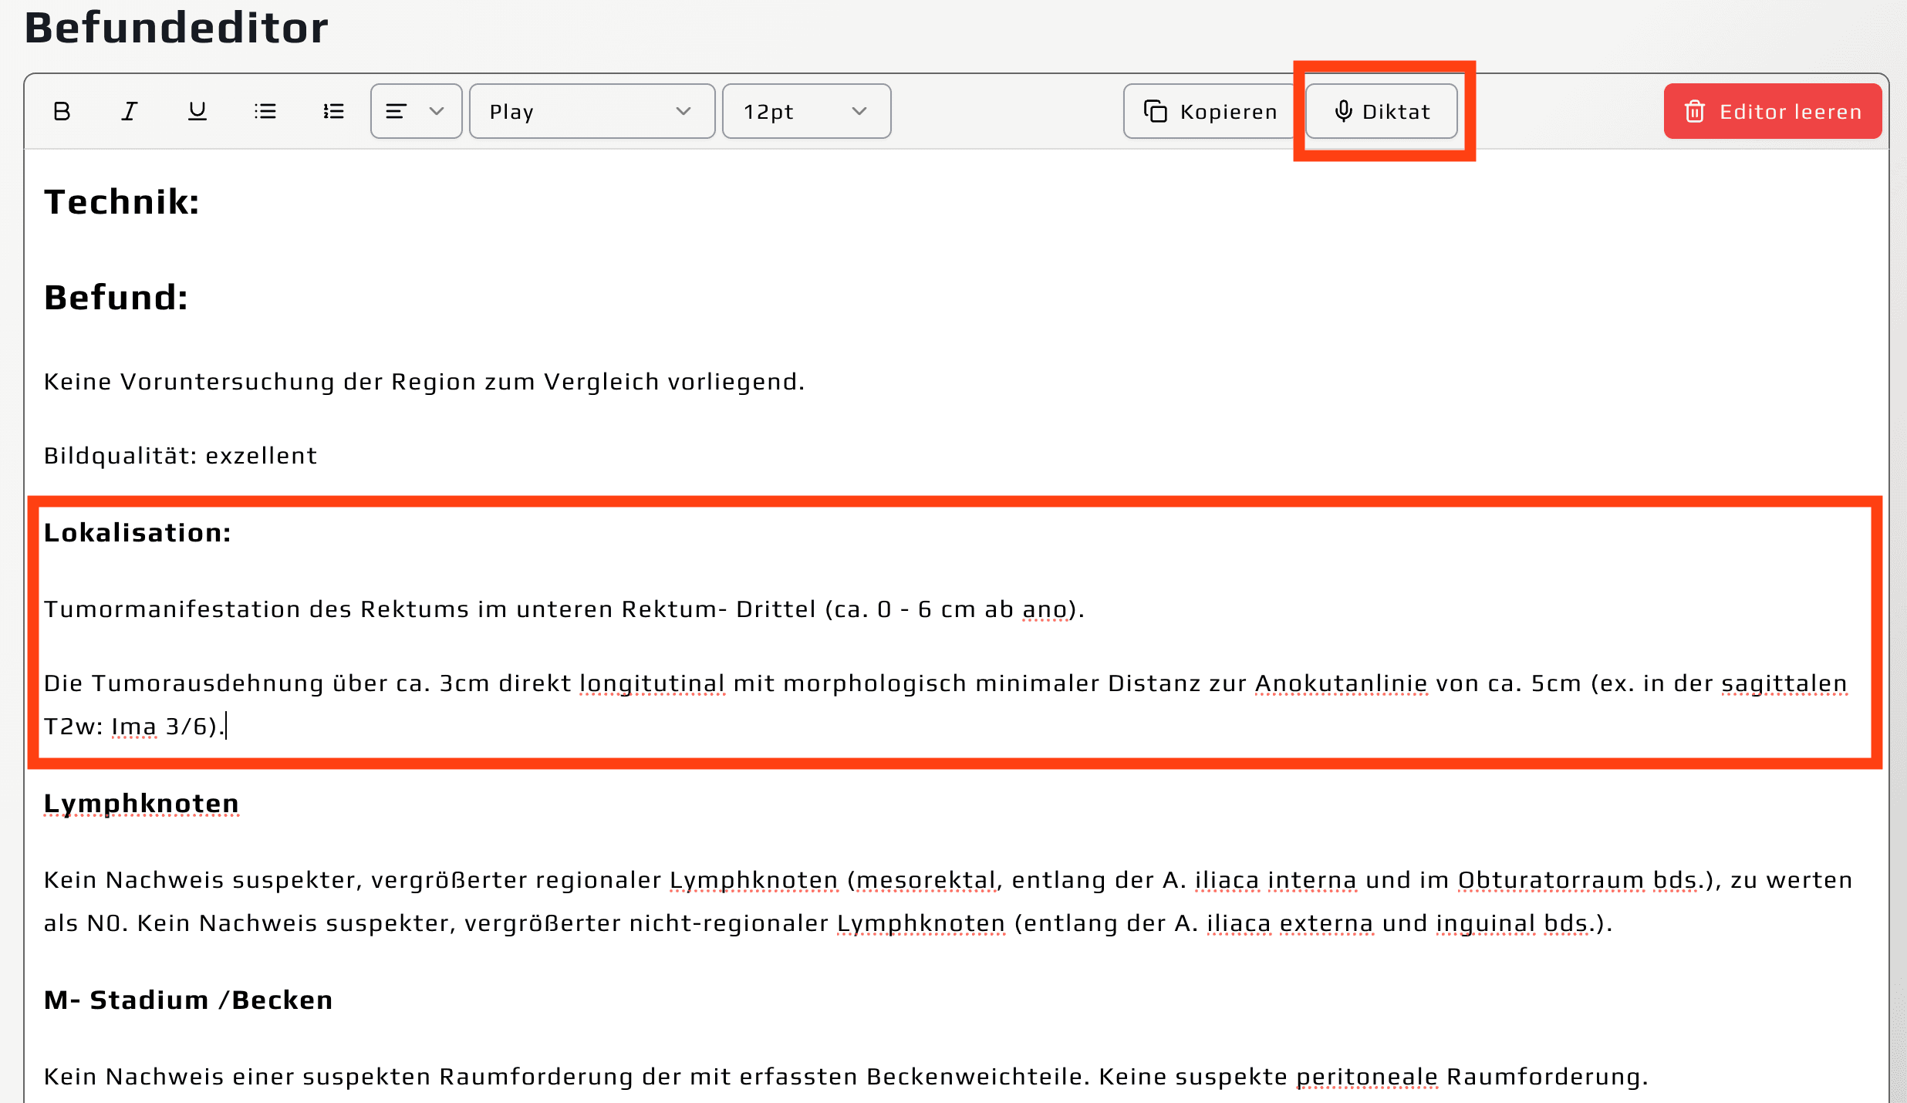Insert a bulleted list
This screenshot has height=1103, width=1907.
[265, 112]
